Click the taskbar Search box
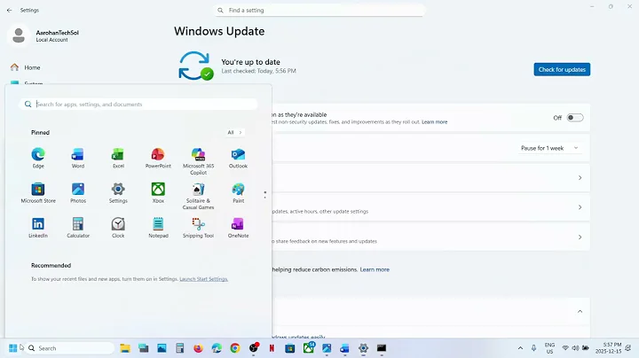Image resolution: width=639 pixels, height=358 pixels. coord(70,348)
